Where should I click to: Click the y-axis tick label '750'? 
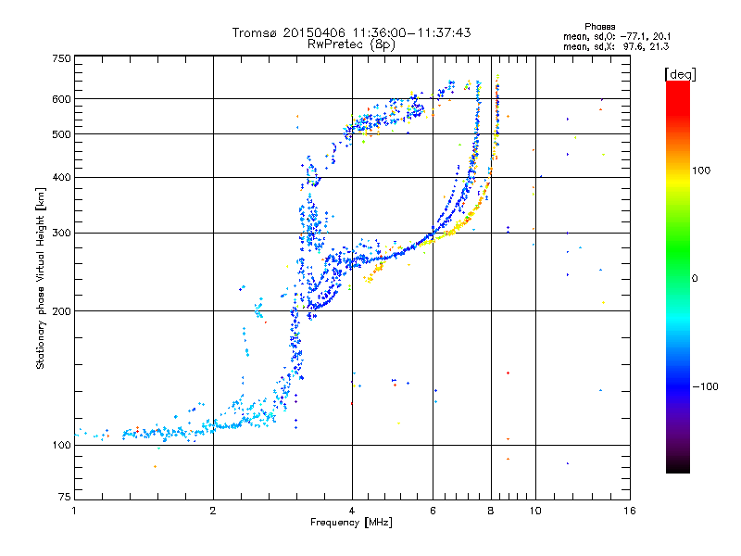61,58
